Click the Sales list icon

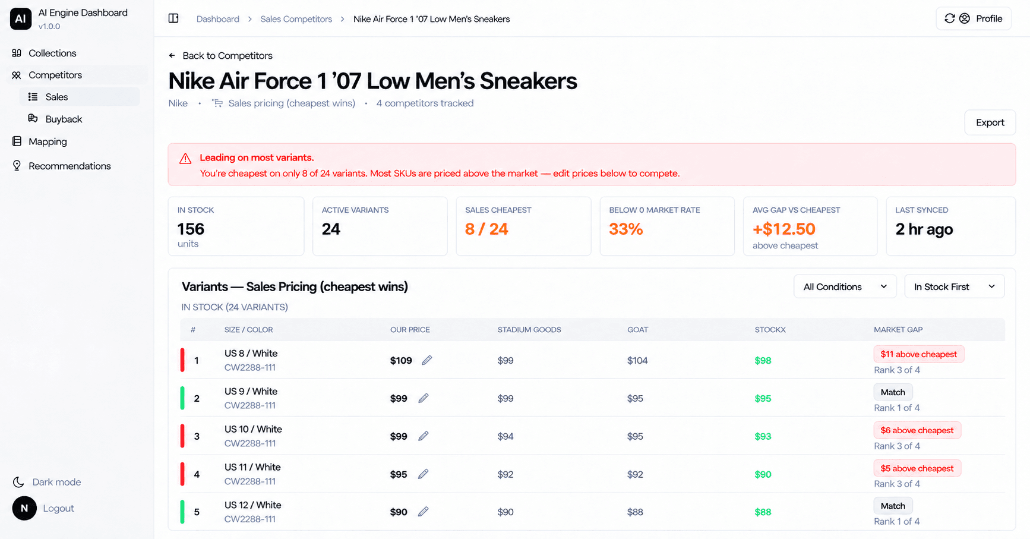(x=33, y=97)
